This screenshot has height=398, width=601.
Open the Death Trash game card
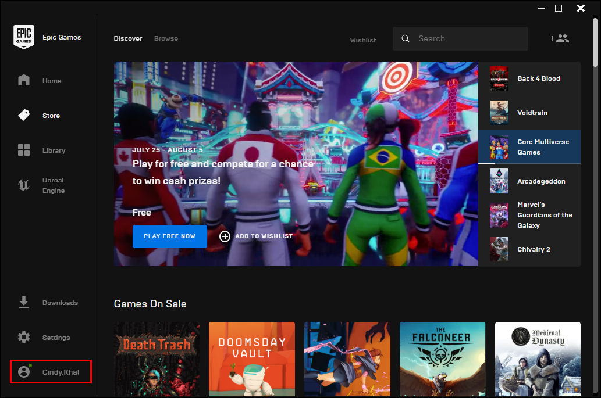coord(157,359)
